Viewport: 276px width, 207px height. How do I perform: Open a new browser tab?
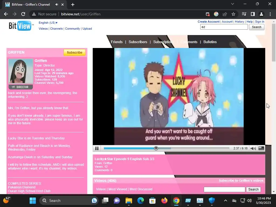point(73,5)
